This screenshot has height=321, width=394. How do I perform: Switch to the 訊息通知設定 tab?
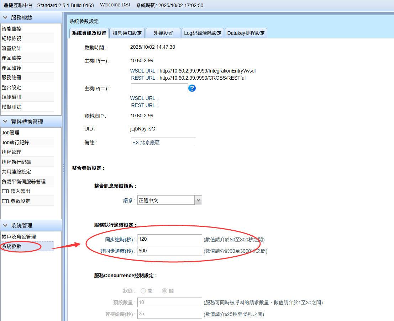(127, 33)
